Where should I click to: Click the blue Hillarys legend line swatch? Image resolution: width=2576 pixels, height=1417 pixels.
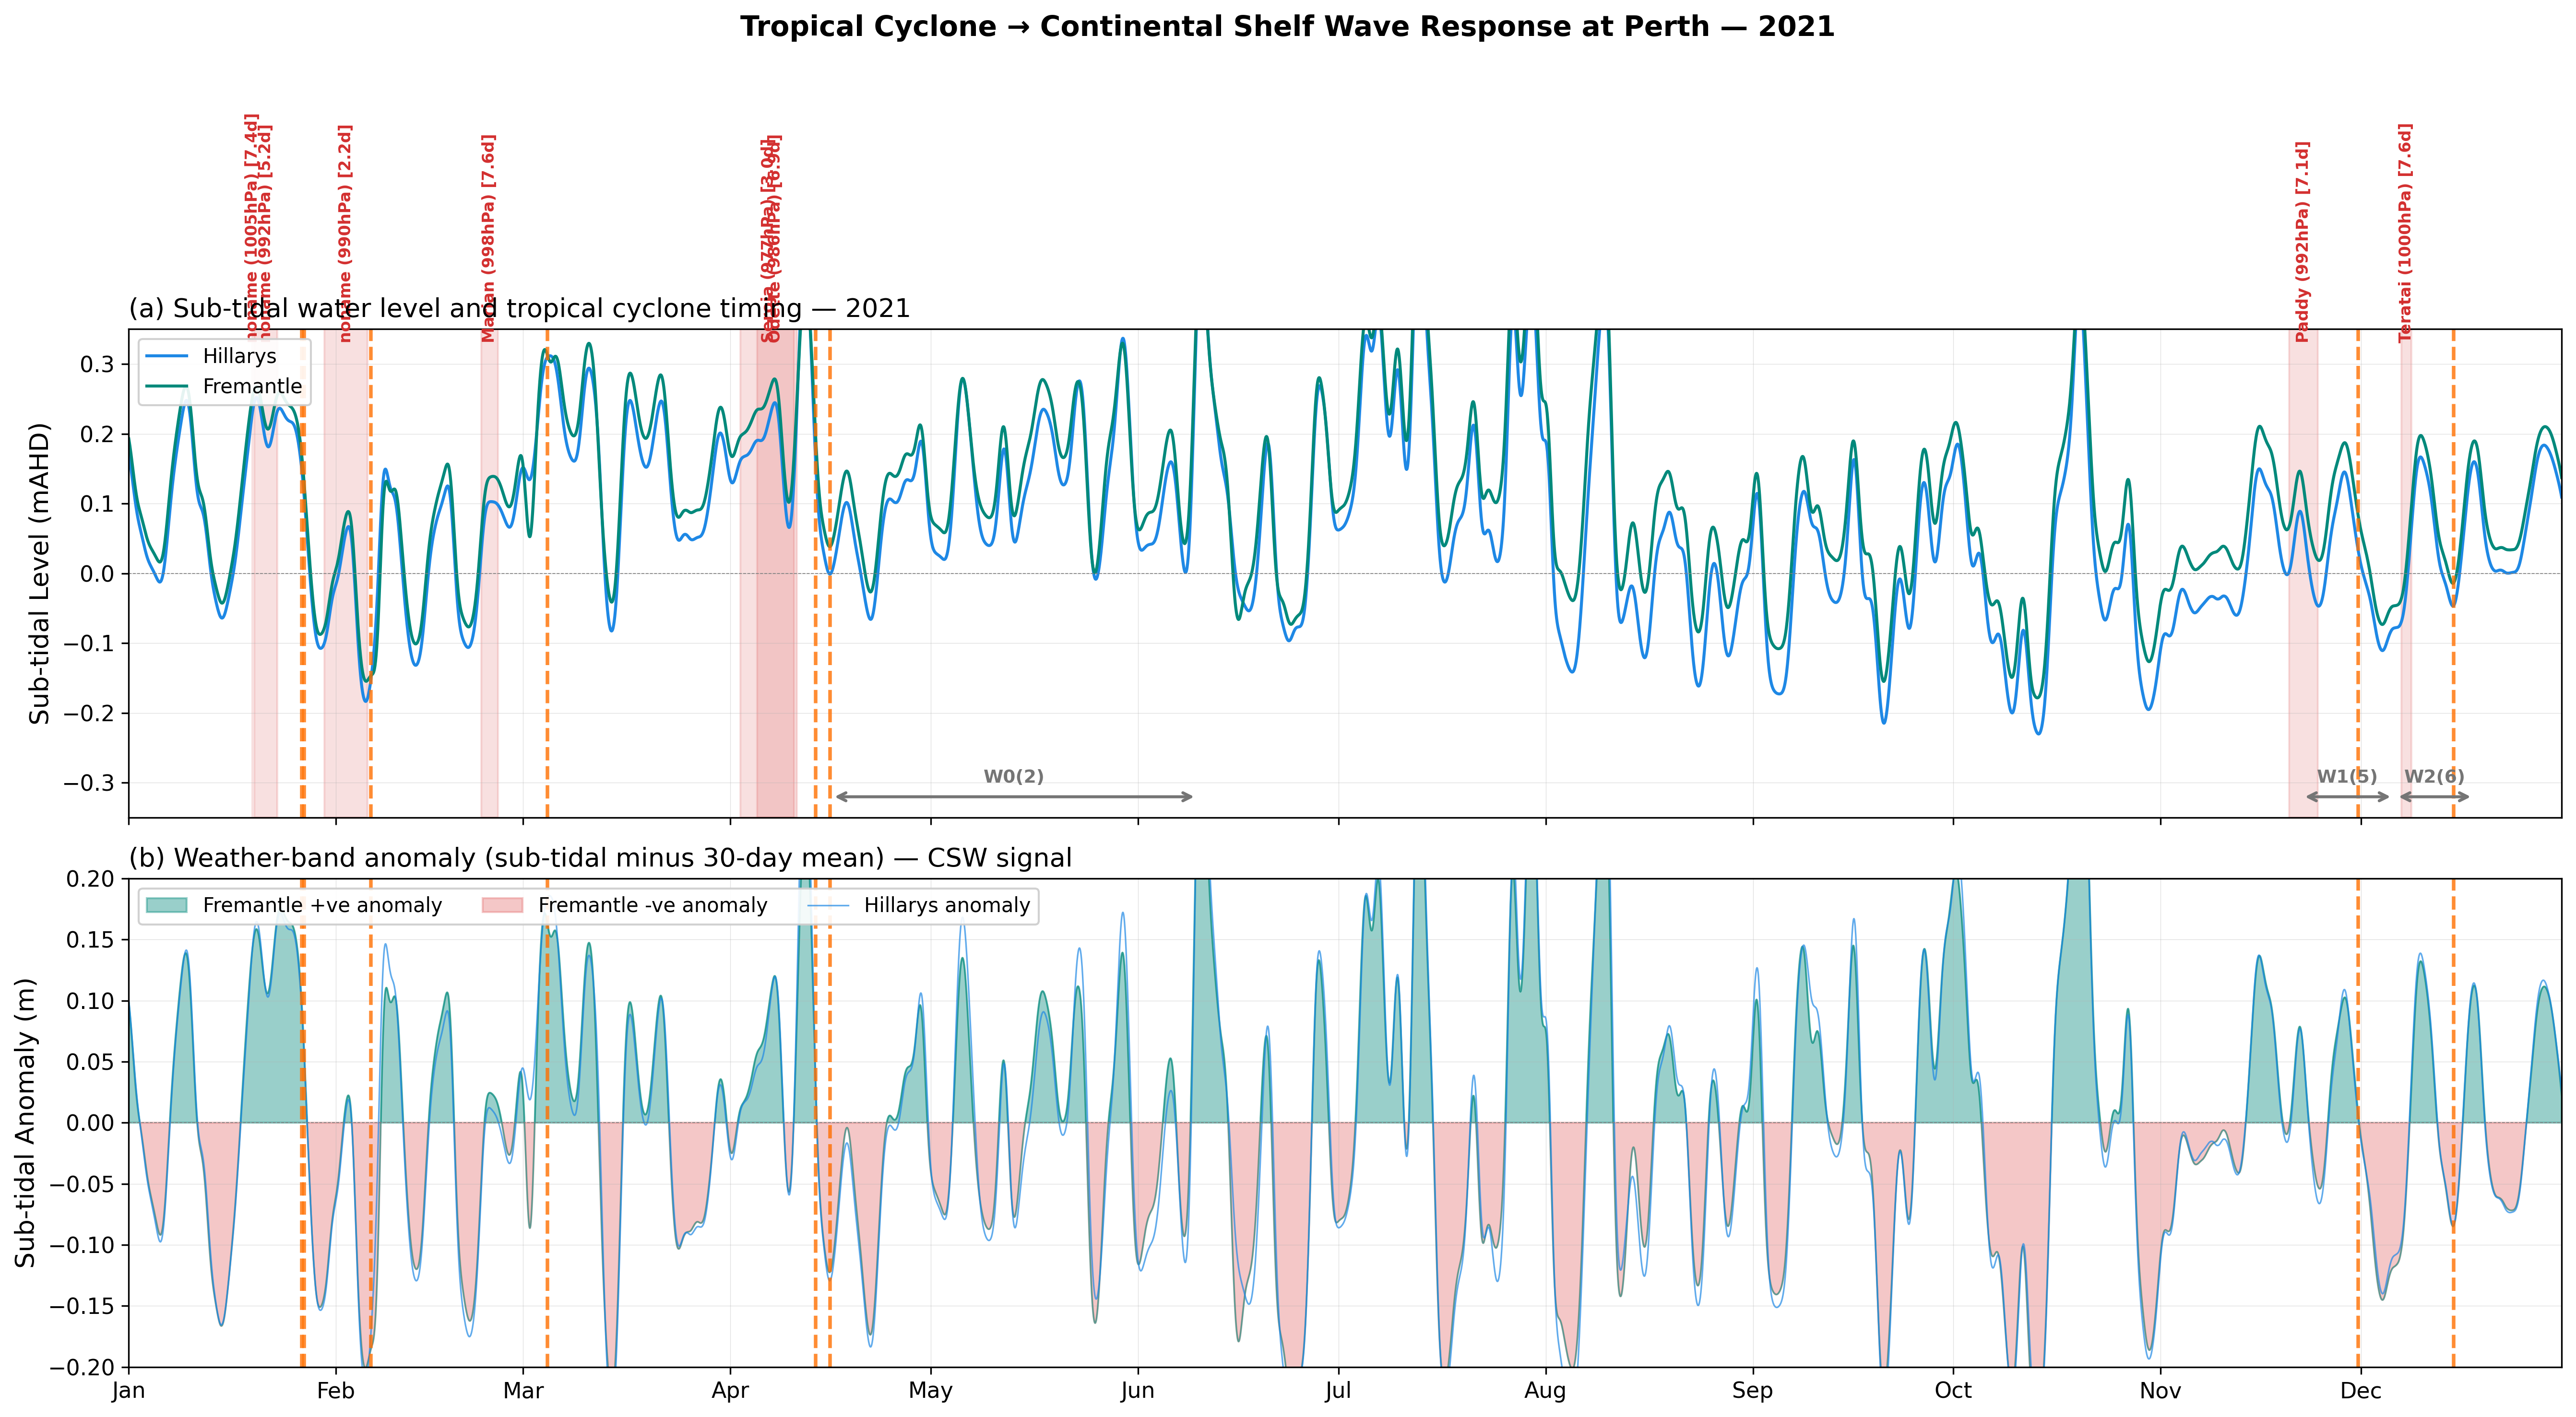pyautogui.click(x=166, y=356)
